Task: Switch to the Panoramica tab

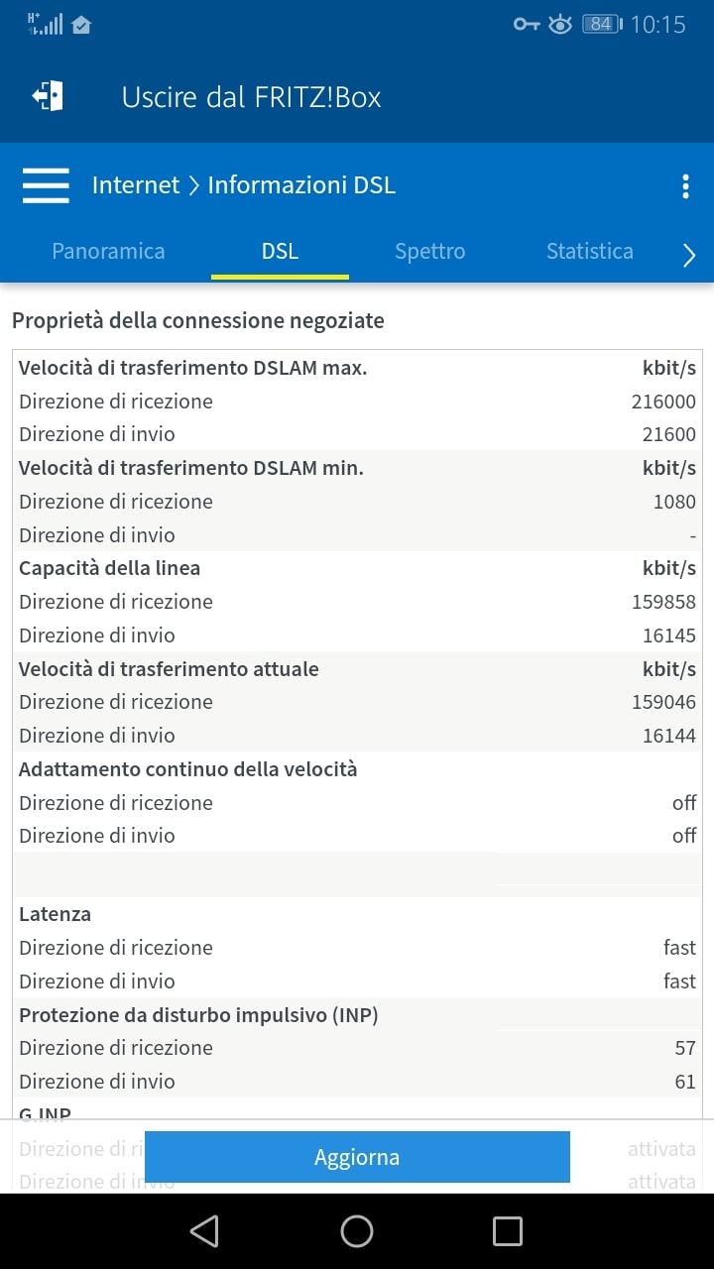Action: tap(108, 252)
